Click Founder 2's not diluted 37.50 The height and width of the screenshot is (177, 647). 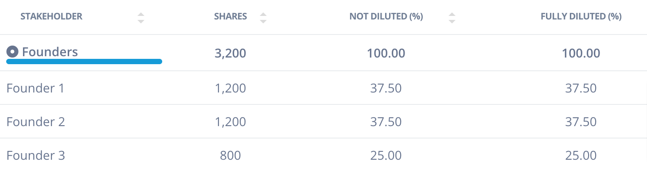(386, 122)
